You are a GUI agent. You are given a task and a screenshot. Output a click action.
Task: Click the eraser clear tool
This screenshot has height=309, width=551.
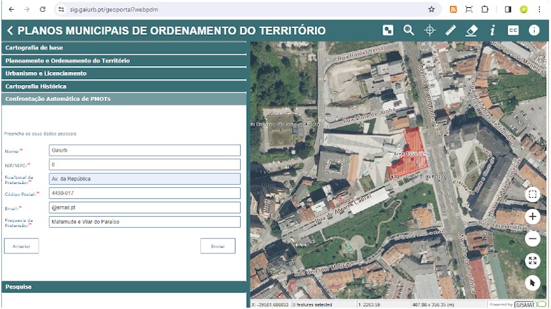pyautogui.click(x=471, y=30)
